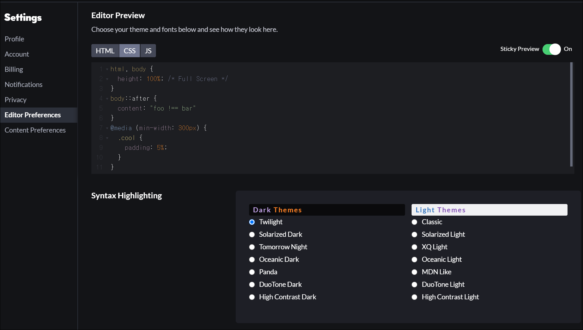Collapse the html, body code fold arrow

click(107, 69)
